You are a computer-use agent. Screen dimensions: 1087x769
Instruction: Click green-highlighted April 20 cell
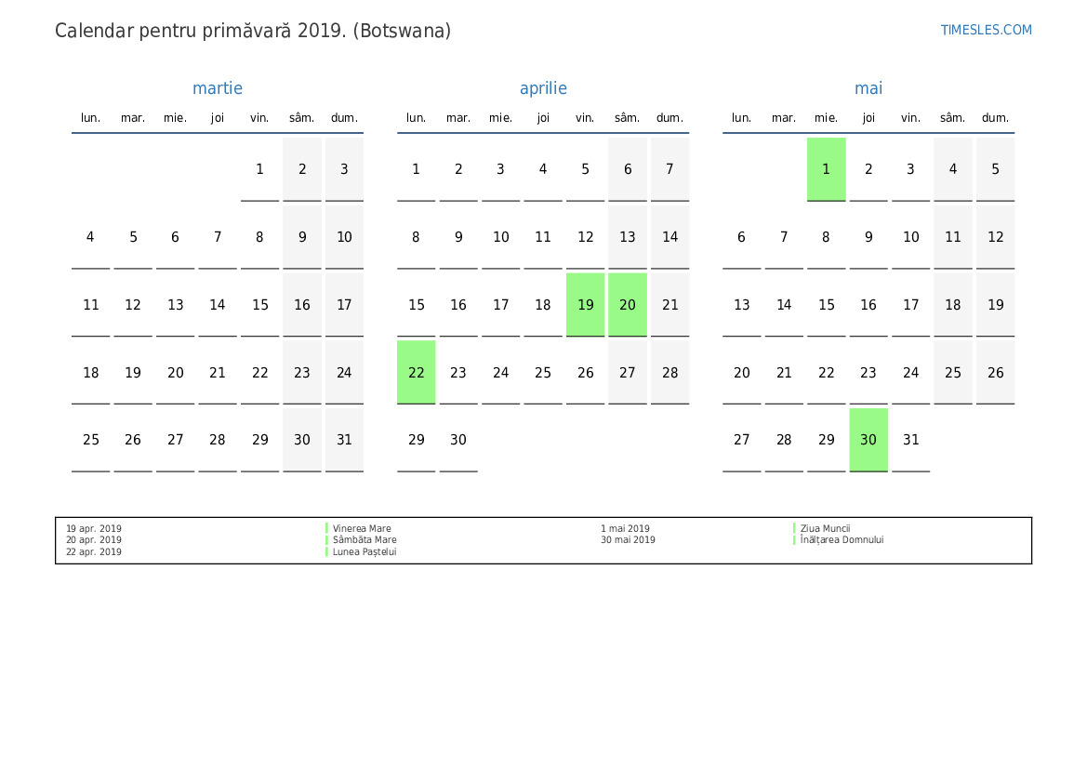pos(628,304)
